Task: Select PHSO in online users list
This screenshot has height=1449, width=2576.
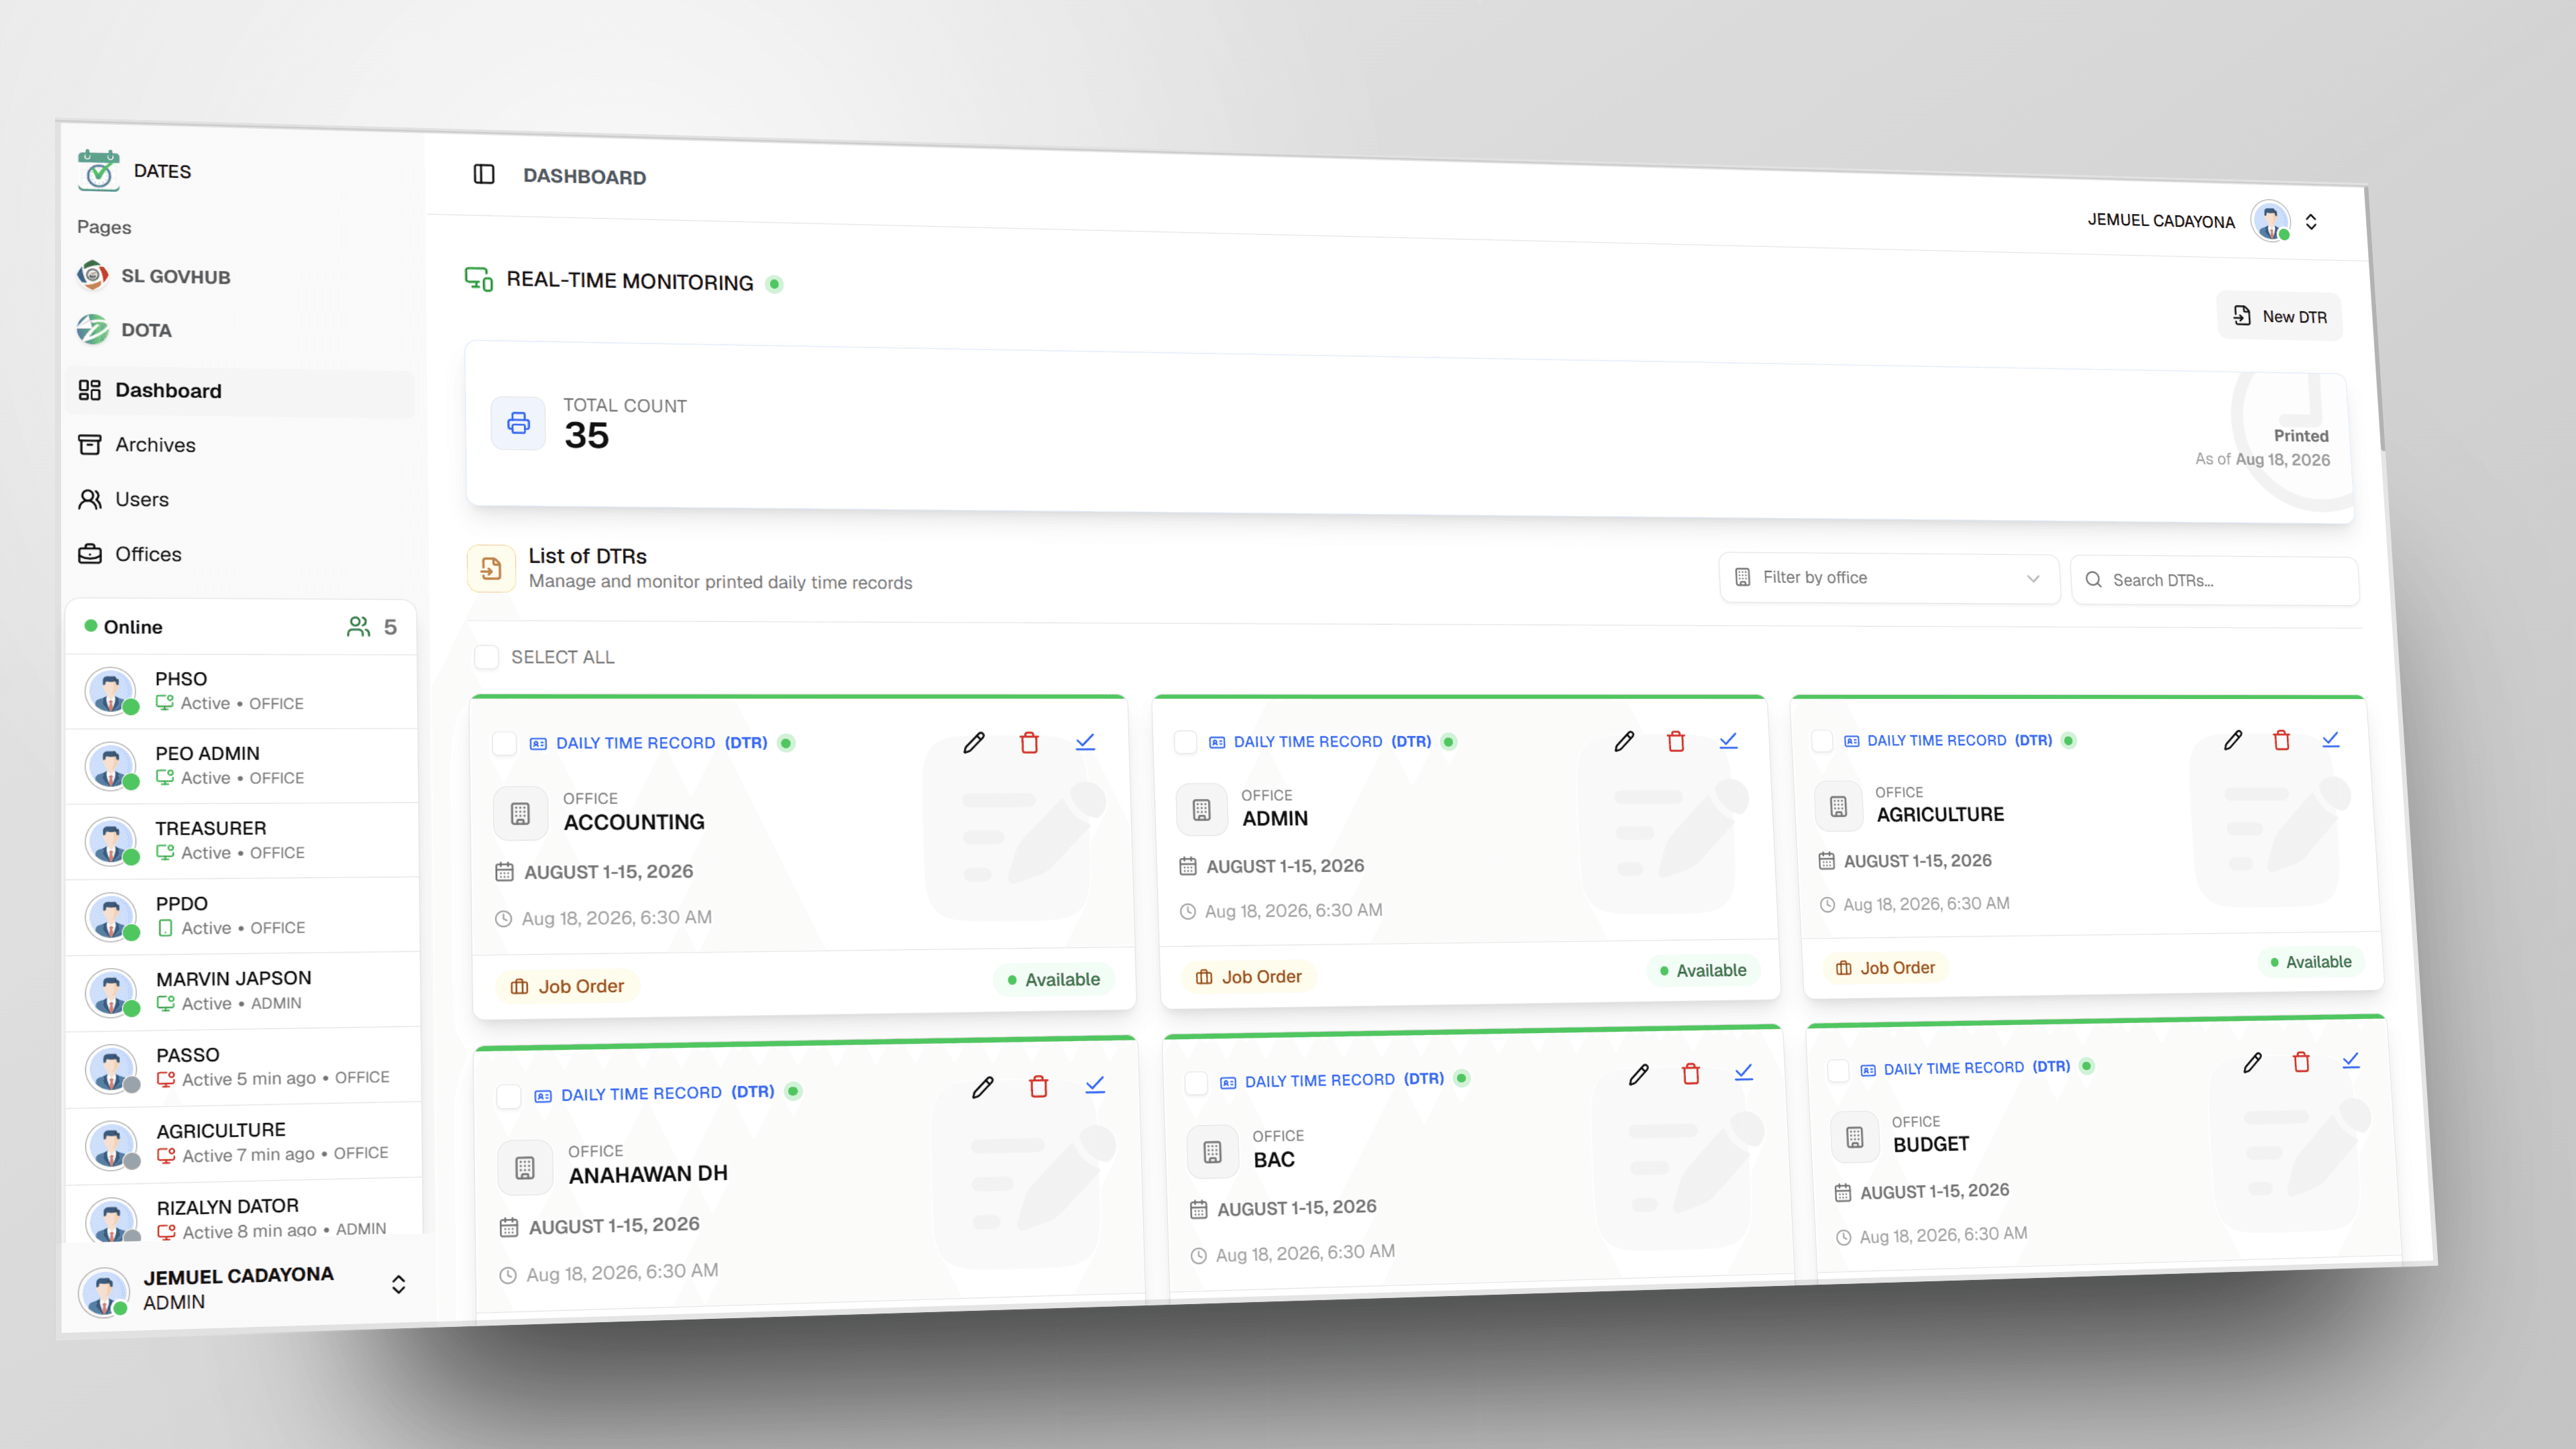Action: click(242, 691)
